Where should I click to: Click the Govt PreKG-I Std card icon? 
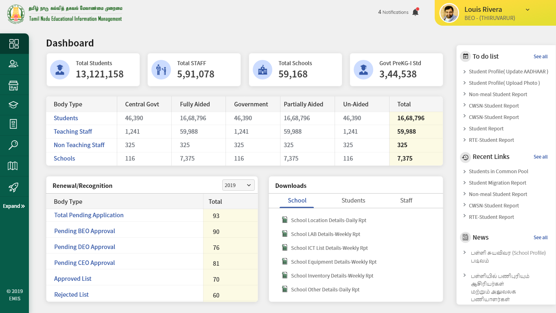(363, 70)
